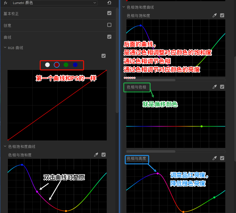The height and width of the screenshot is (213, 236).
Task: Click the left panel vertical scrollbar
Action: (x=117, y=60)
